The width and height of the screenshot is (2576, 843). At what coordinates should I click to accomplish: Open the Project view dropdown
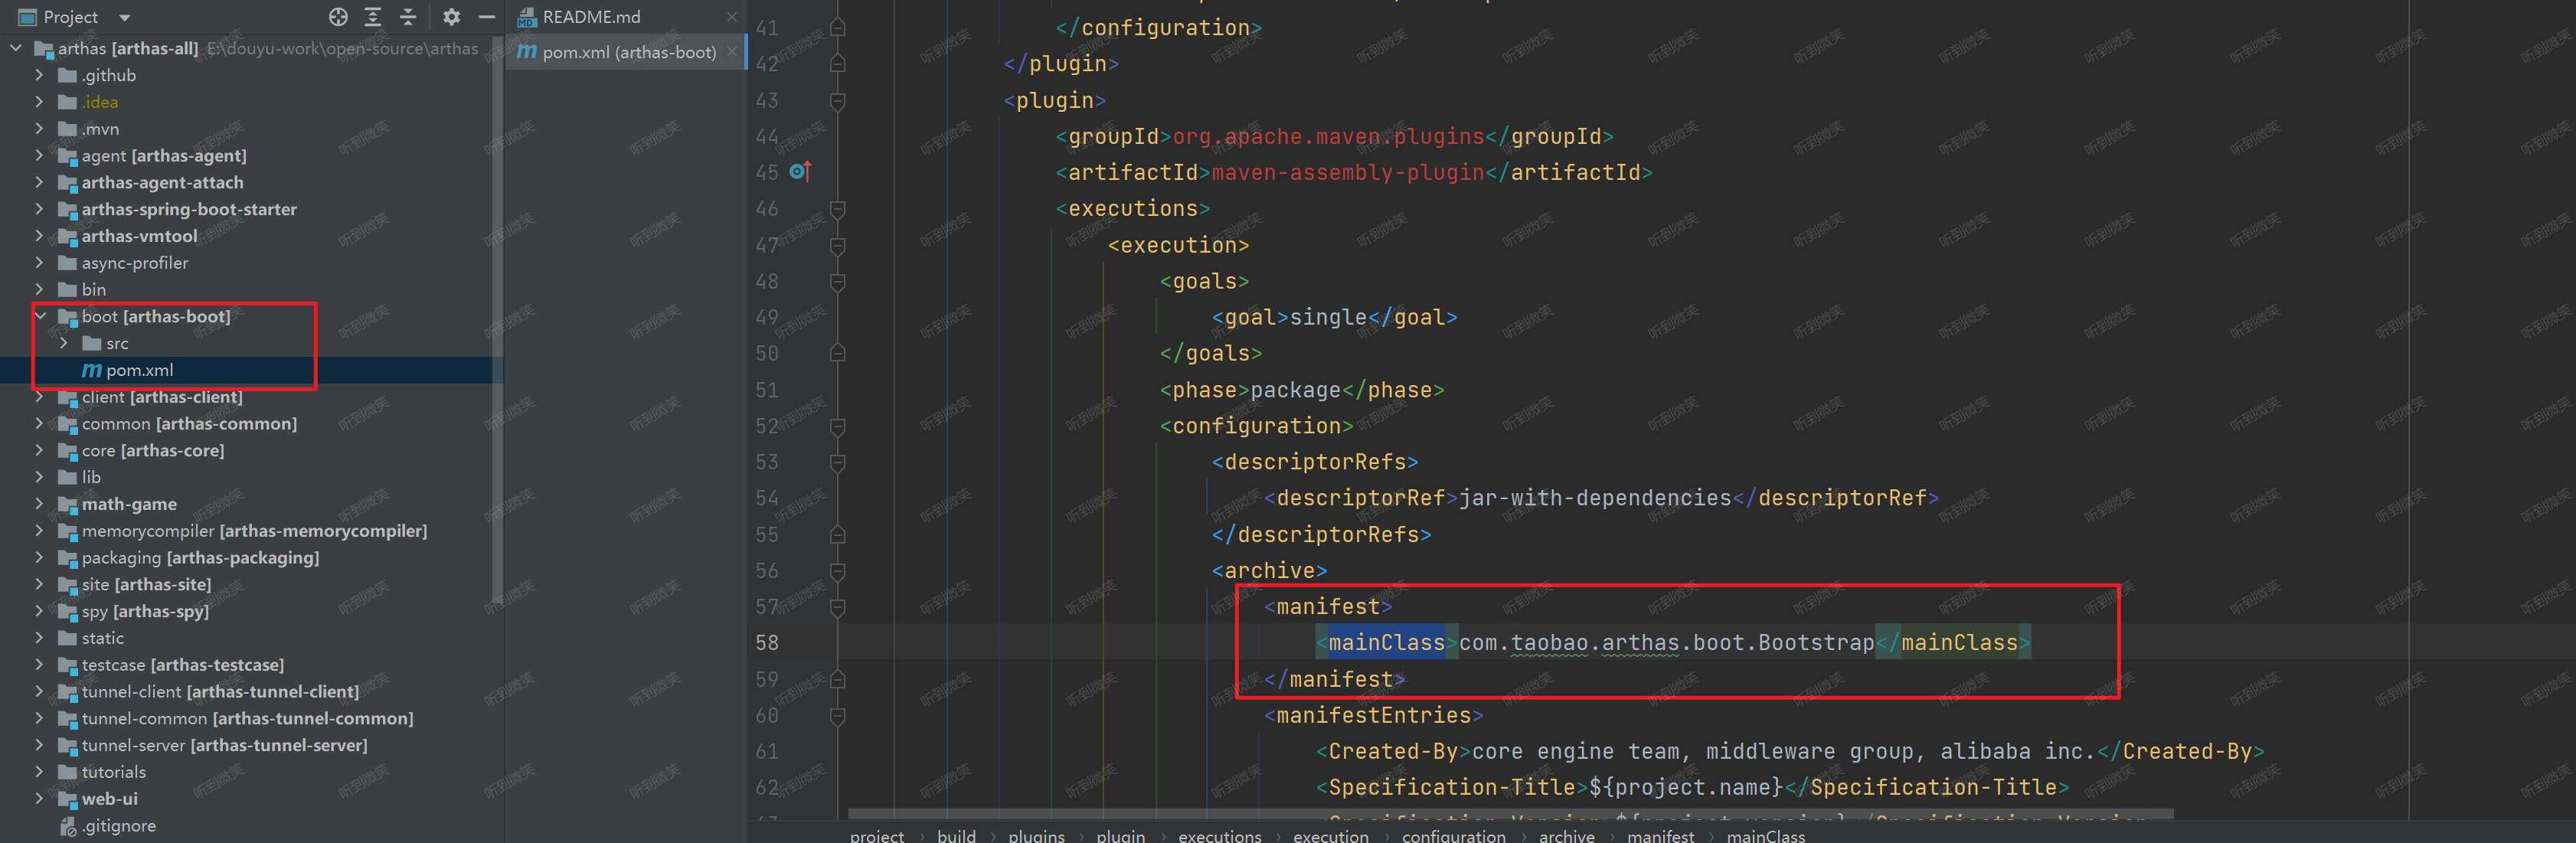coord(125,17)
